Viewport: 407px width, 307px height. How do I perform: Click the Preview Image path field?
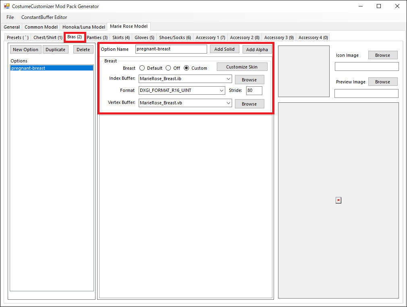tap(367, 93)
